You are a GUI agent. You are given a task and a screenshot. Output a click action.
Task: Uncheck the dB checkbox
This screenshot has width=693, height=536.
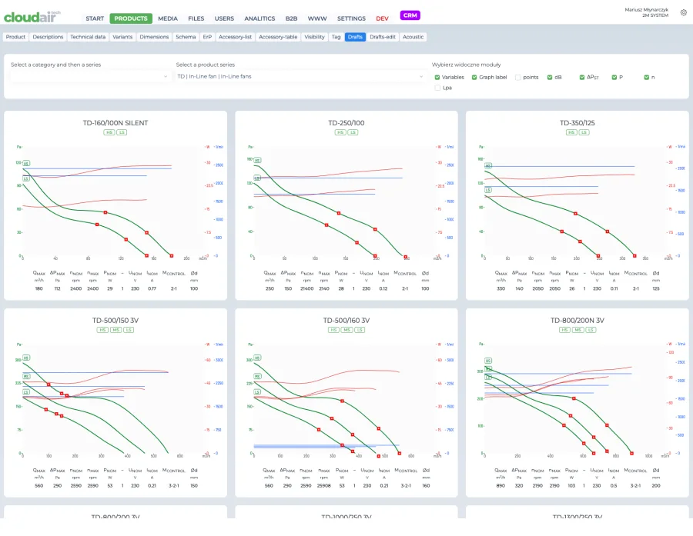point(550,77)
